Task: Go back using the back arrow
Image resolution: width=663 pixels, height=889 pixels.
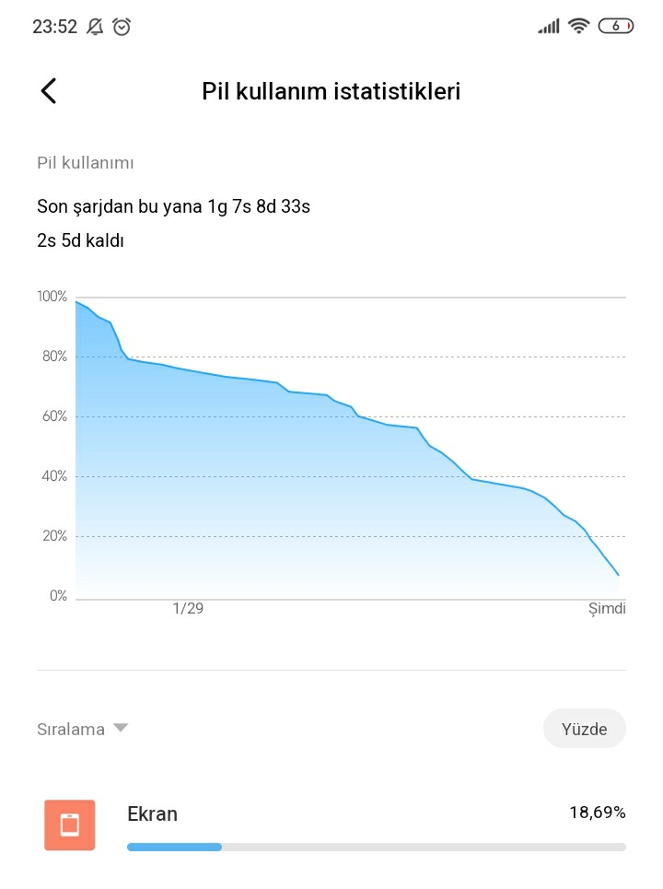Action: pyautogui.click(x=49, y=90)
